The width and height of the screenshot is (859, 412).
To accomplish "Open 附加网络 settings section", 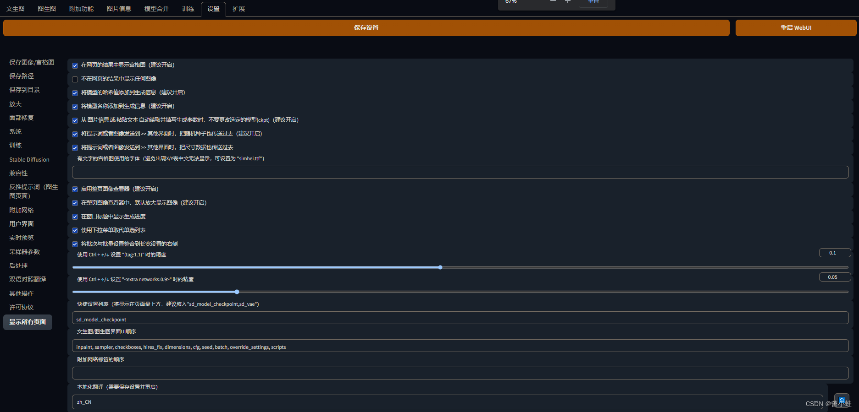I will (x=22, y=210).
